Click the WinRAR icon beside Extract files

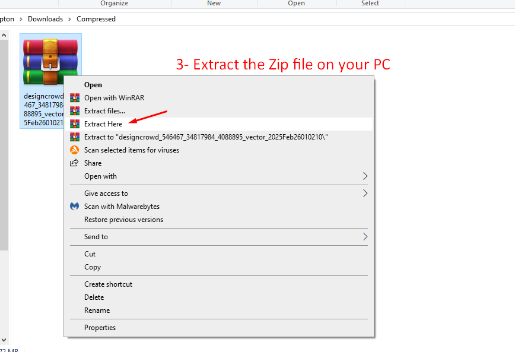pyautogui.click(x=75, y=111)
